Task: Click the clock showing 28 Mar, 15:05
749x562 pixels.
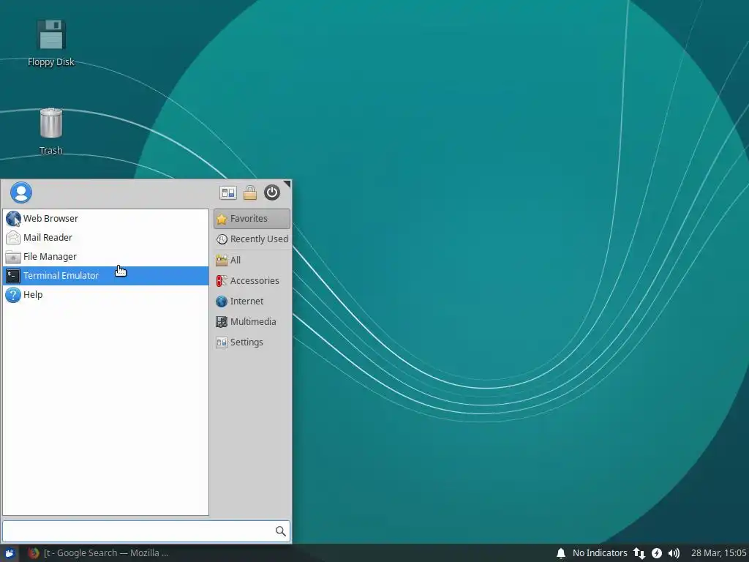Action: click(718, 553)
